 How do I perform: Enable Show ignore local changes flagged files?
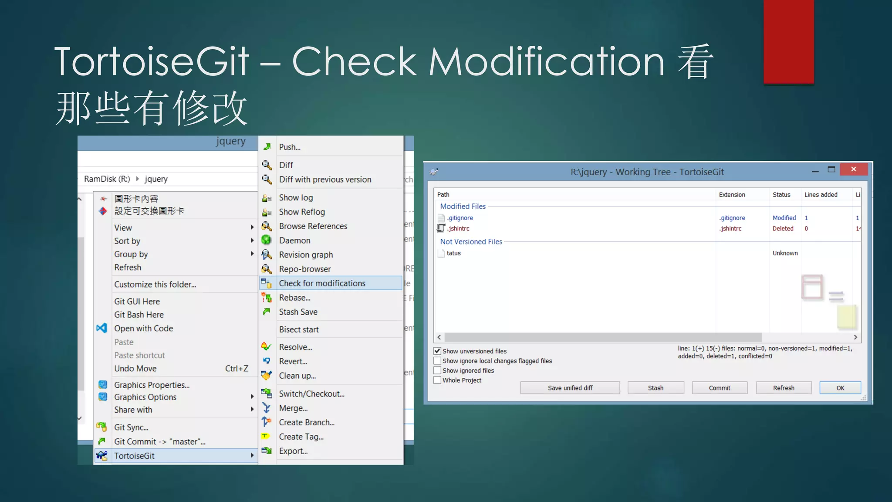coord(437,361)
